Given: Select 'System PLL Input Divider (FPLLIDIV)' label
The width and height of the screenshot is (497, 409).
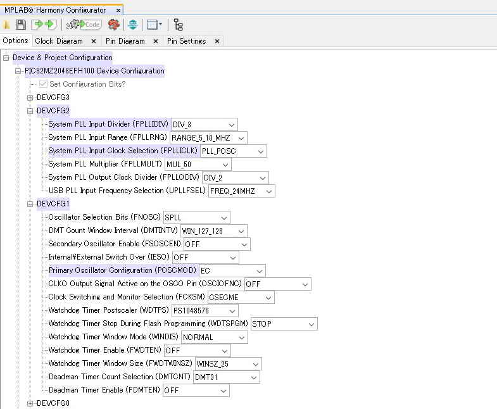Looking at the screenshot, I should point(108,124).
